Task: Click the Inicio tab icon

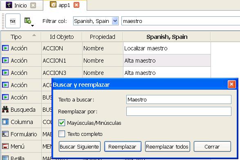Action: pos(9,5)
